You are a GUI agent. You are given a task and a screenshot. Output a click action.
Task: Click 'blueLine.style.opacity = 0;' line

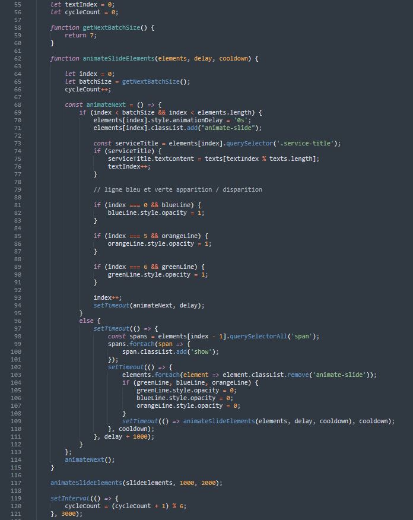pos(185,398)
